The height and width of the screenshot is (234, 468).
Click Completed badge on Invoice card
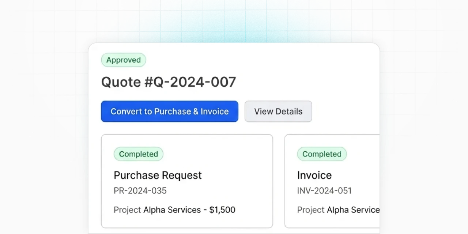click(322, 154)
